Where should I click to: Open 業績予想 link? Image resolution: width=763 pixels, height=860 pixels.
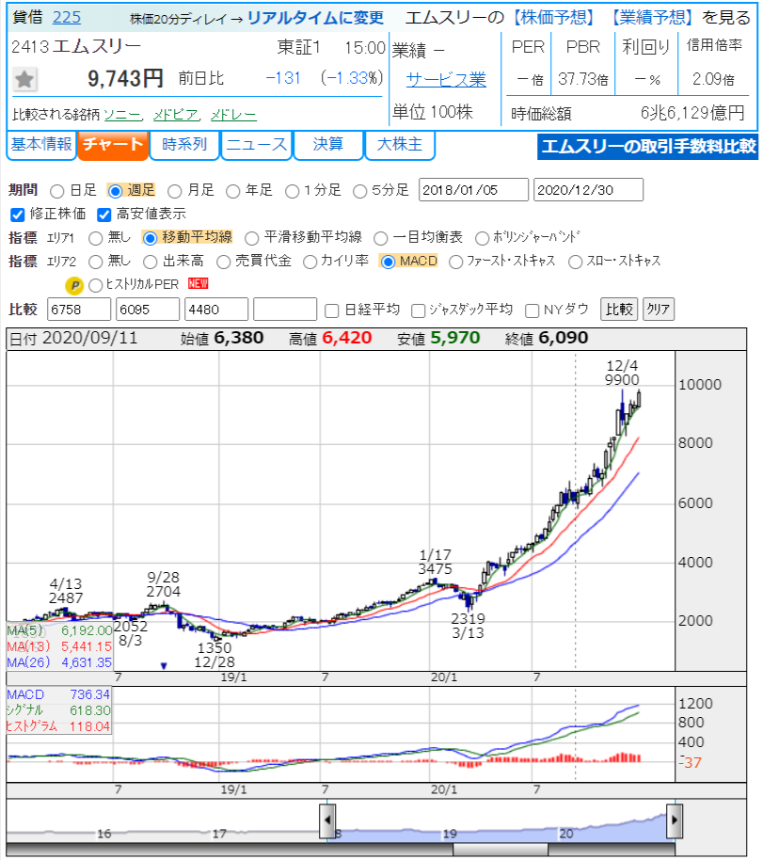pos(652,18)
